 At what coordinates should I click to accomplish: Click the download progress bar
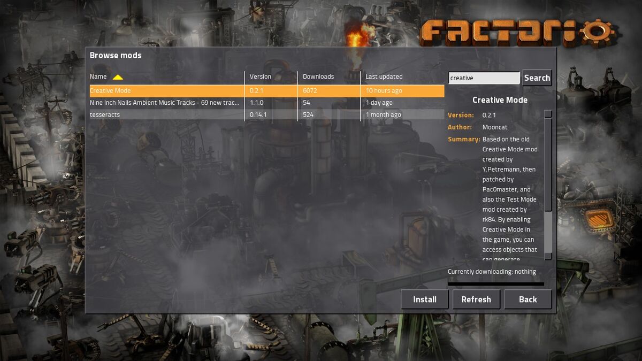[x=495, y=284]
